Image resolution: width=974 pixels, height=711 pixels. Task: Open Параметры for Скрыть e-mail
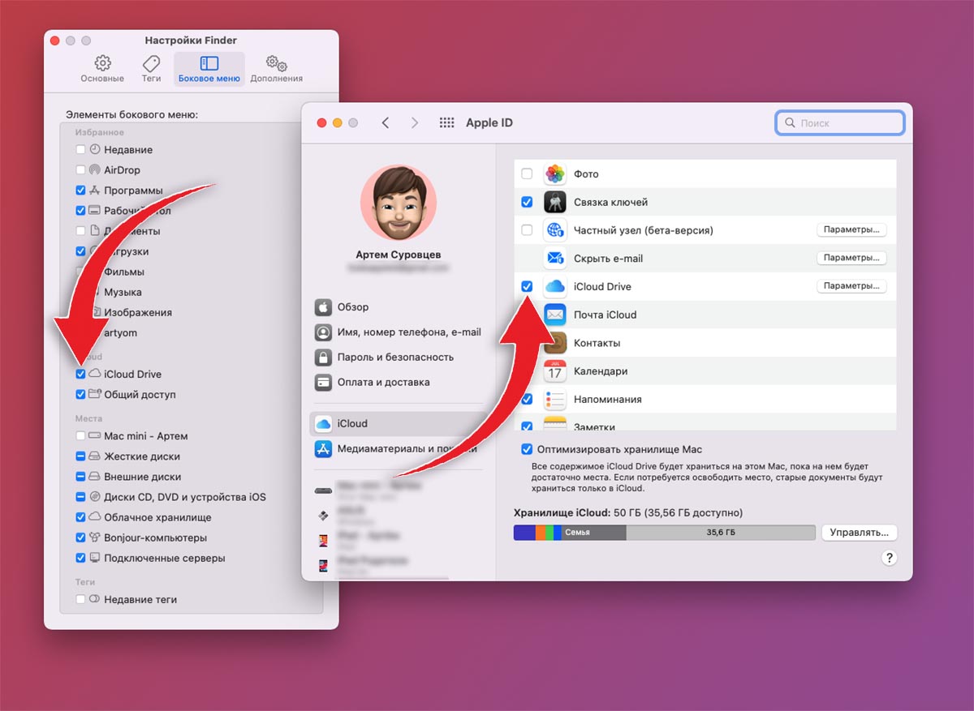[x=851, y=258]
